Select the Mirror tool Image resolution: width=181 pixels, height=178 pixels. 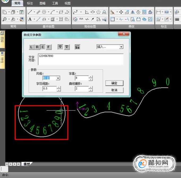point(133,12)
